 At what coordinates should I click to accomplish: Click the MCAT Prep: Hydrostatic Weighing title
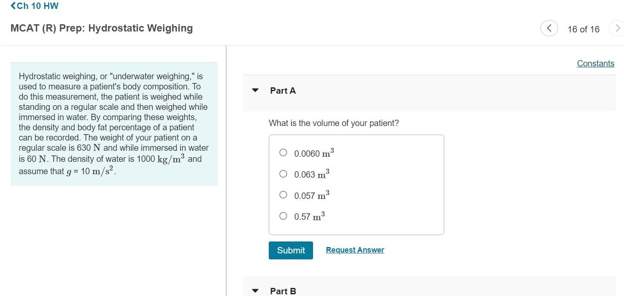[101, 28]
